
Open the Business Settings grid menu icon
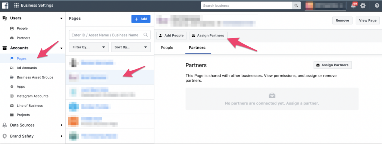[x=16, y=5]
